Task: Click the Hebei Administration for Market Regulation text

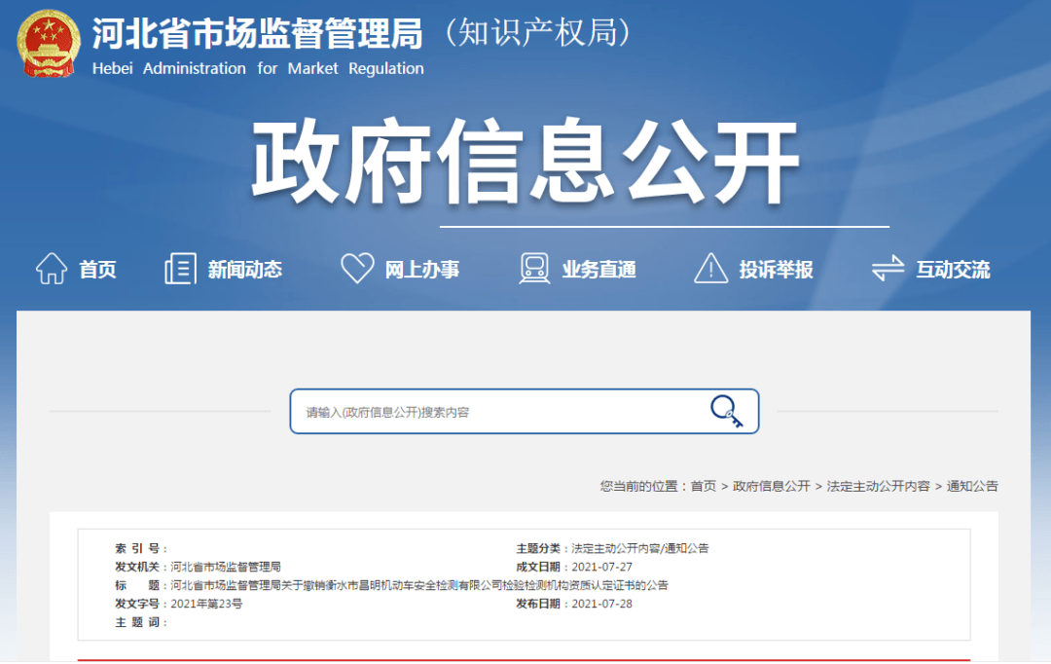Action: coord(258,68)
